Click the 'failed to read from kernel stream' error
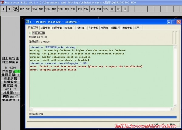This screenshot has width=182, height=130. click(86, 66)
